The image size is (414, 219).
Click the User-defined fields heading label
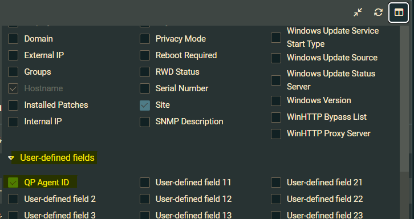click(x=57, y=158)
